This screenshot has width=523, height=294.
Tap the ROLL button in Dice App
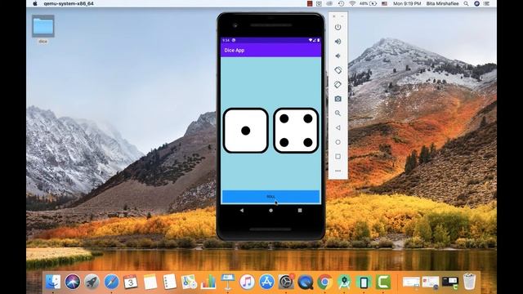click(x=270, y=197)
